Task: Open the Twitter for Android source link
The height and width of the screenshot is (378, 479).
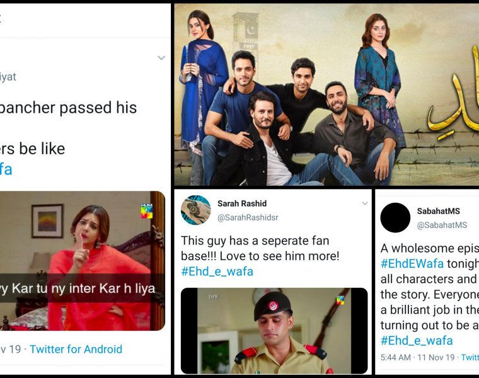Action: [76, 349]
